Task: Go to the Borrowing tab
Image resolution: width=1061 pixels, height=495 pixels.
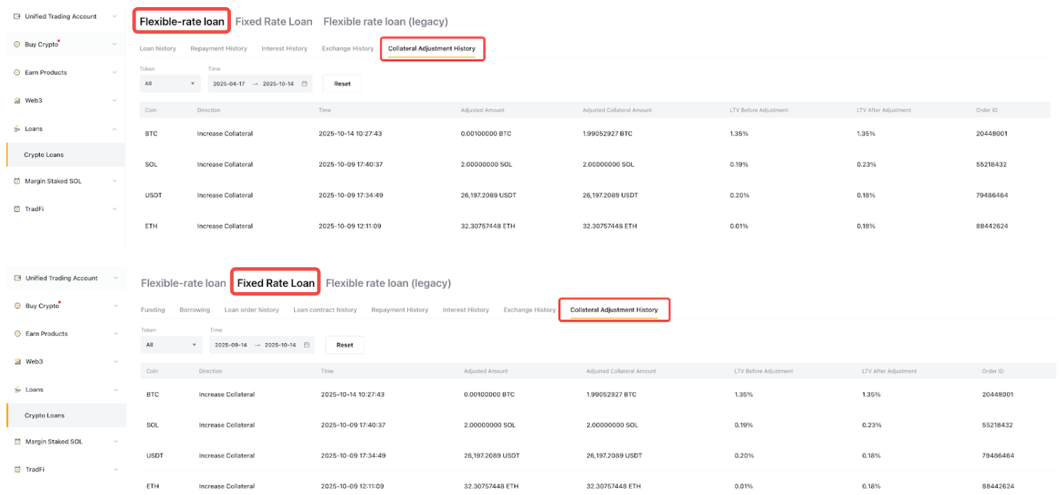Action: pyautogui.click(x=195, y=310)
